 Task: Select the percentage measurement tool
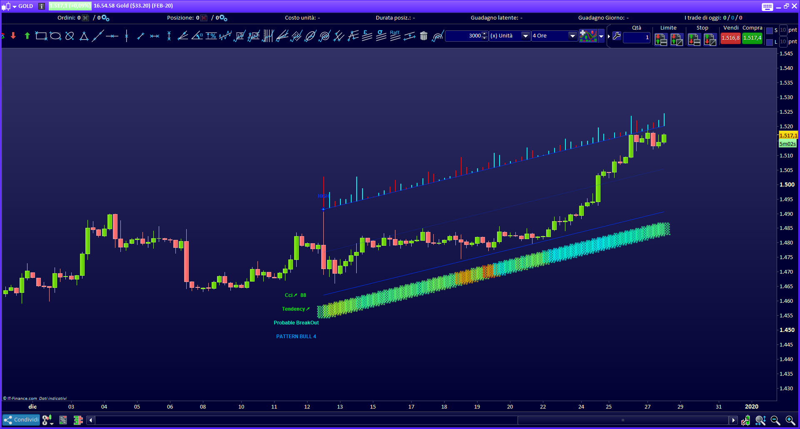click(211, 36)
